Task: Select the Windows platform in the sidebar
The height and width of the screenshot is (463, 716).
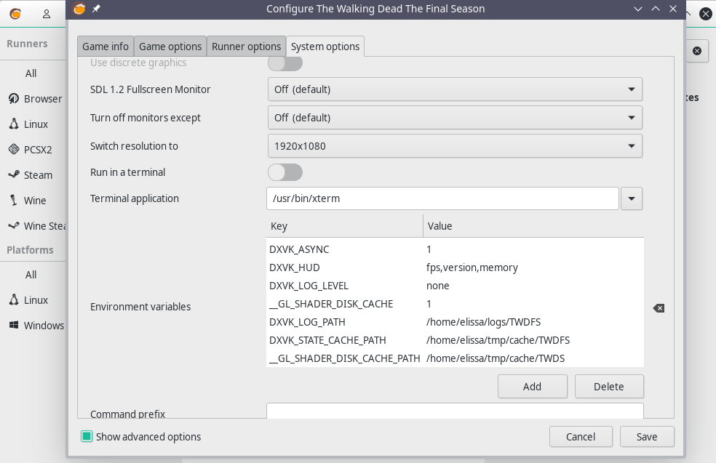Action: pos(36,326)
